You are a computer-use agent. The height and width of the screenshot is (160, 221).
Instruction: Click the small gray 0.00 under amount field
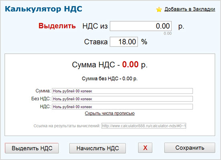tap(168, 33)
